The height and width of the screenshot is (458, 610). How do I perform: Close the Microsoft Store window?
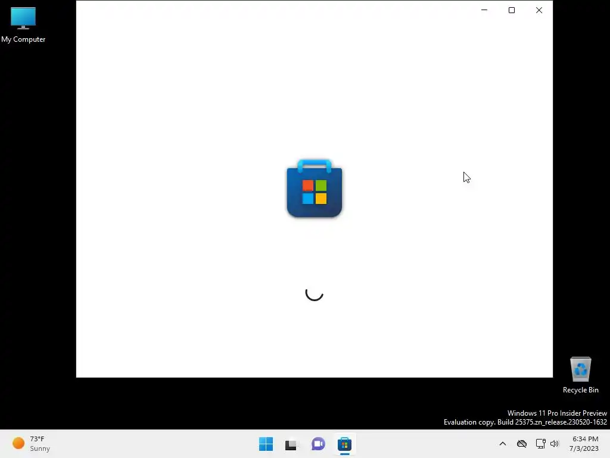pos(539,10)
